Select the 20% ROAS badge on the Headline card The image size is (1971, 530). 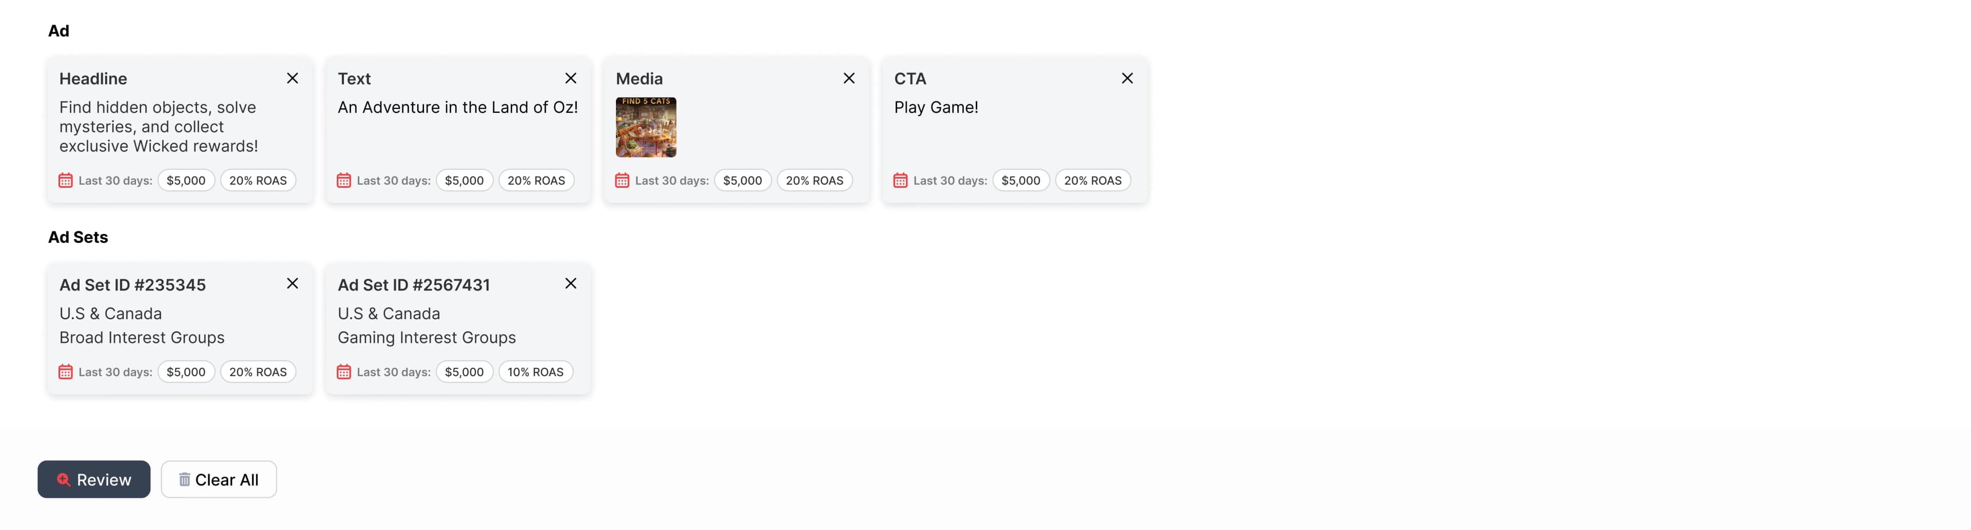(x=258, y=181)
